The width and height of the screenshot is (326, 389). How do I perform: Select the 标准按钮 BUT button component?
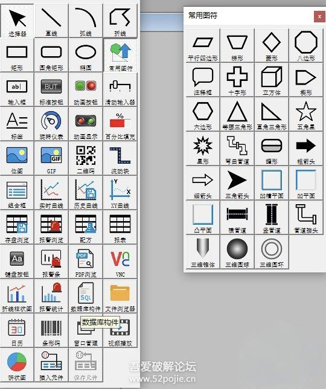[x=51, y=89]
